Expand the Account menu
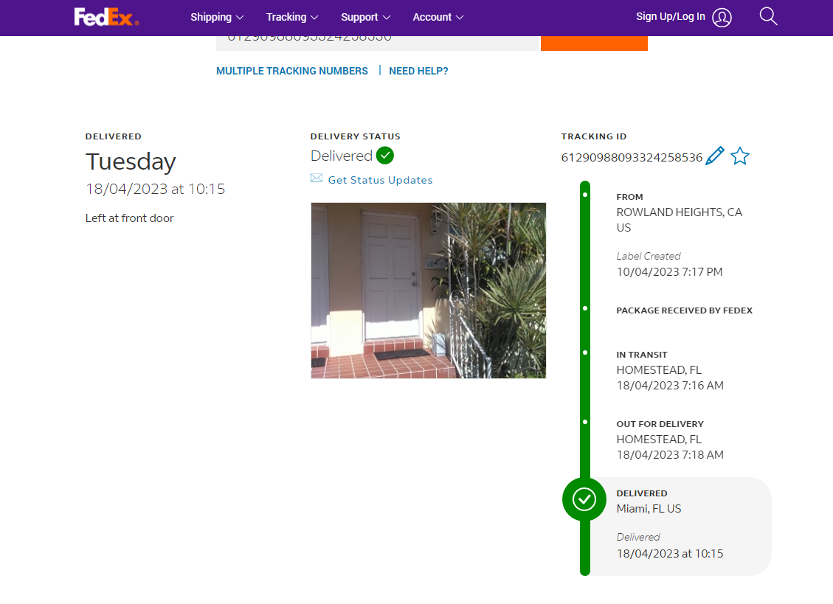Viewport: 833px width, 604px height. [438, 17]
